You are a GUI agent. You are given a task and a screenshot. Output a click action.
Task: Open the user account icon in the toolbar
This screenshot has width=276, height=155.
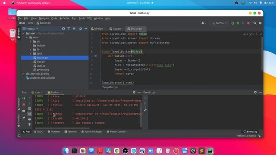click(x=204, y=23)
